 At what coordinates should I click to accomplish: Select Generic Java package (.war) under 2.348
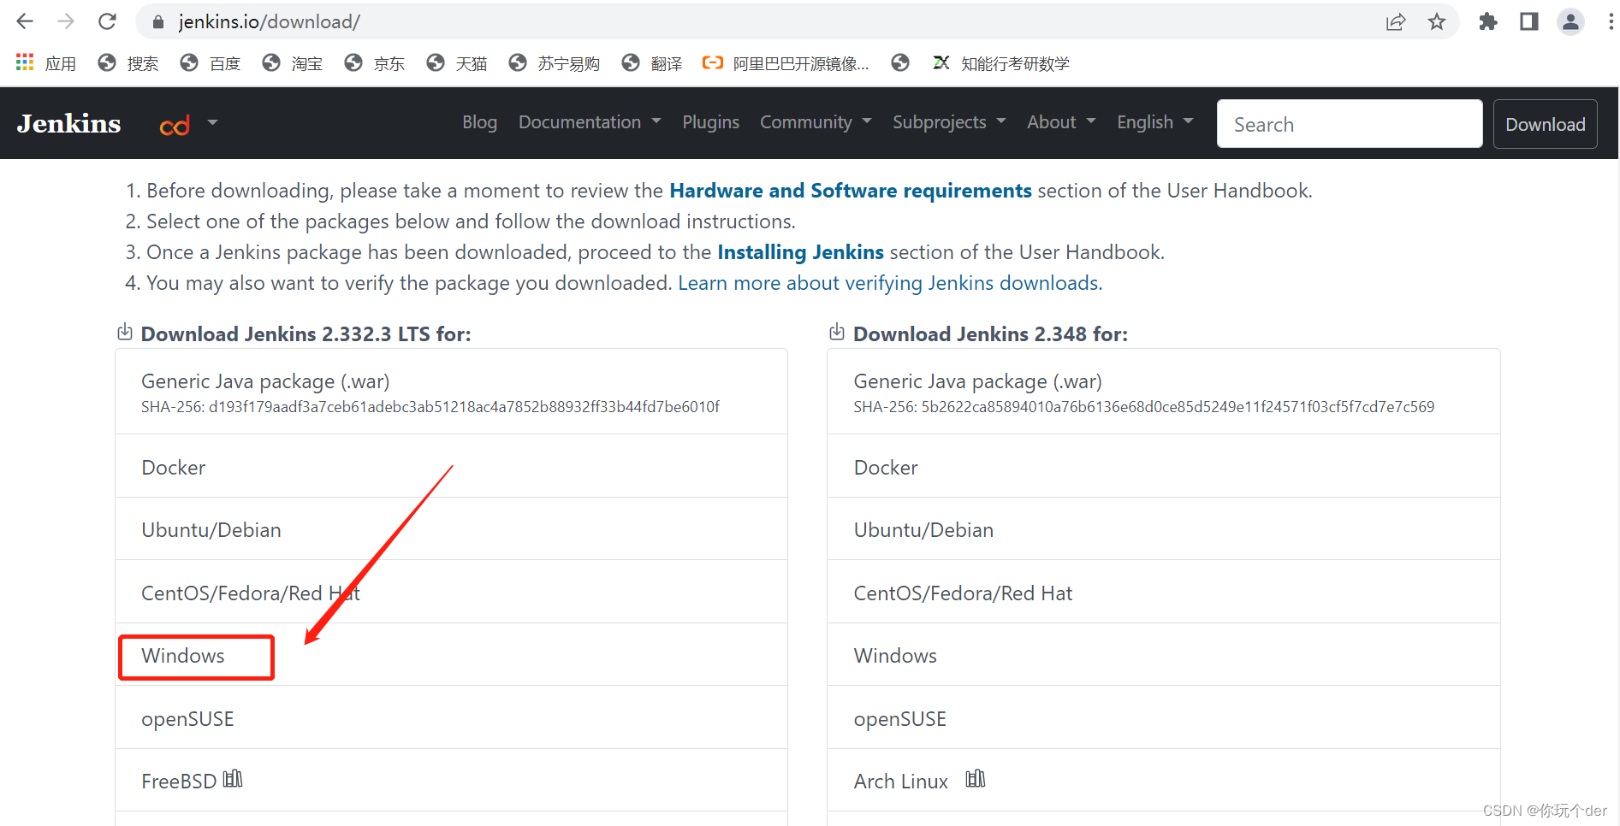click(x=1164, y=392)
